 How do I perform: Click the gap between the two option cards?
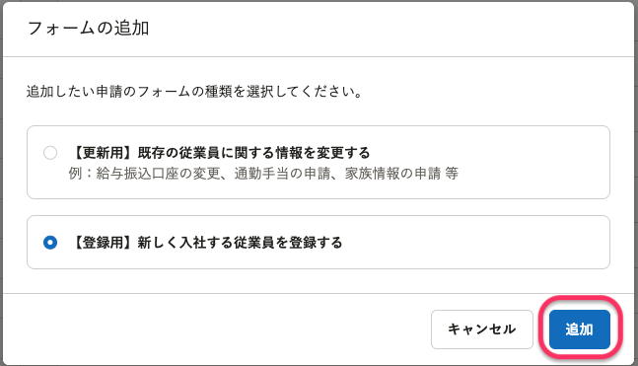point(319,207)
